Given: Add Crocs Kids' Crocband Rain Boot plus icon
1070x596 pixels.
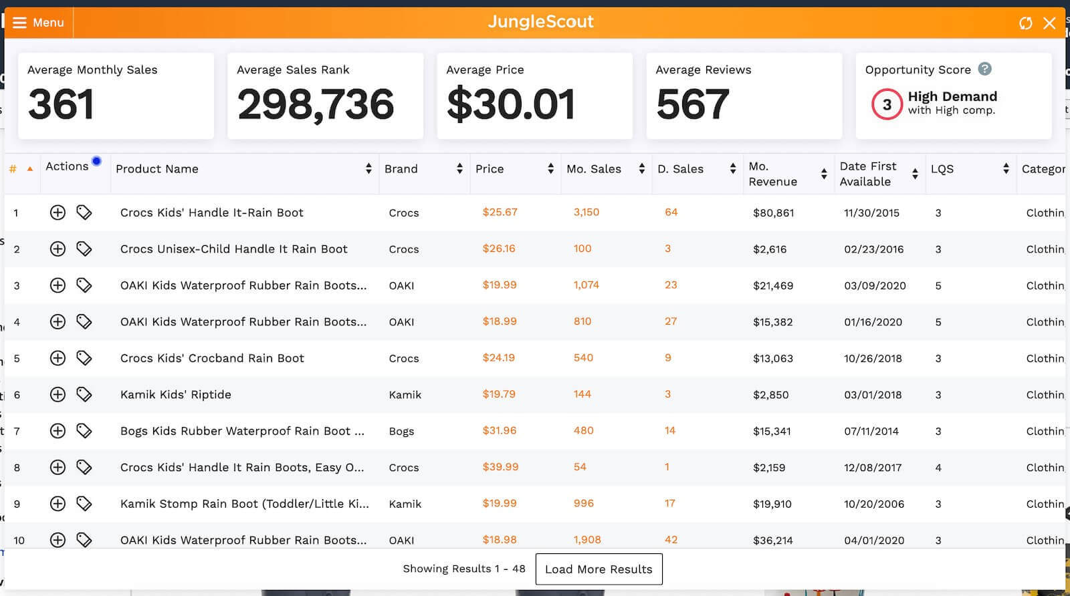Looking at the screenshot, I should tap(58, 358).
